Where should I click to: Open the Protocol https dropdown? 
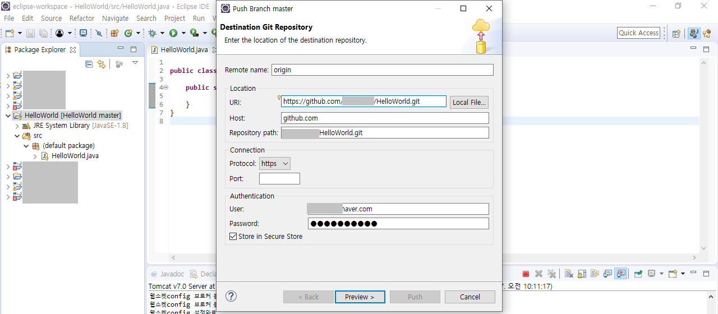point(275,164)
